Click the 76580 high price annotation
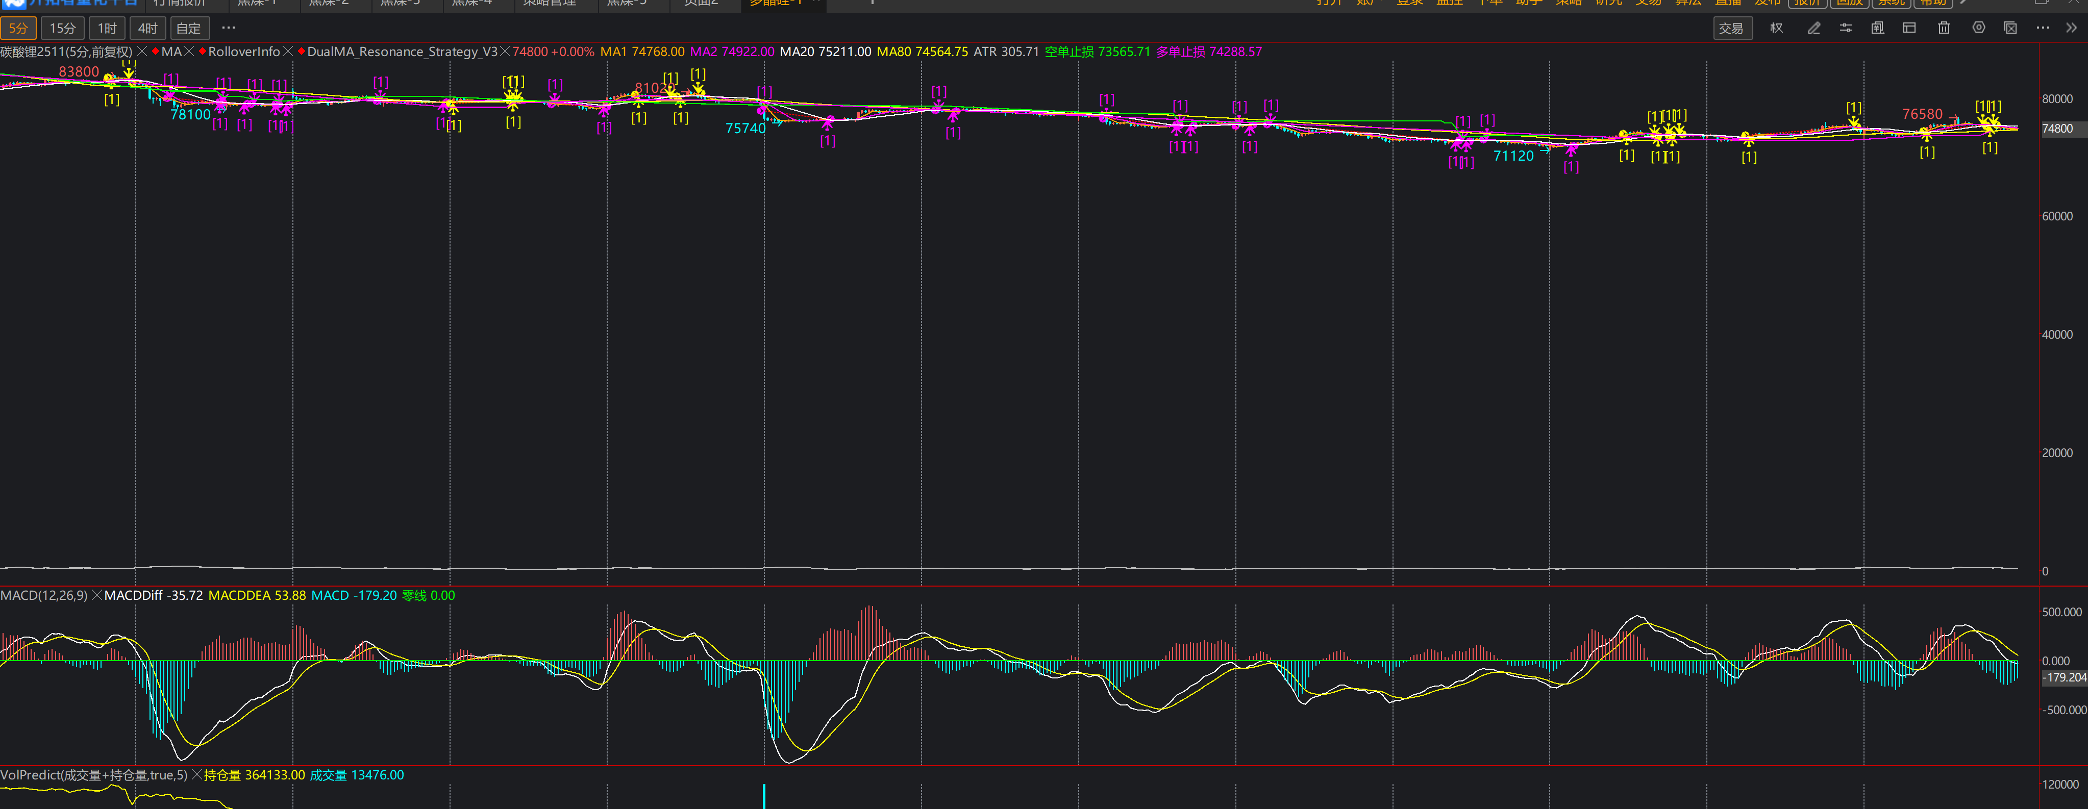Screen dimensions: 2088x809 1922,115
